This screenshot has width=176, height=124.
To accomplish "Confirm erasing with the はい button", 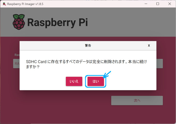I will coord(96,81).
